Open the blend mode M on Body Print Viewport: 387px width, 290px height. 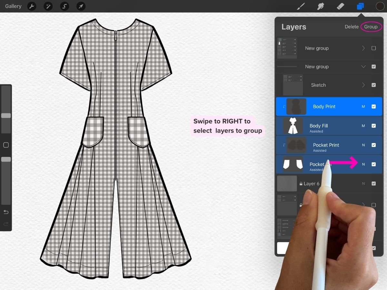(363, 106)
